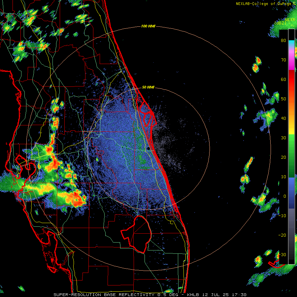The width and height of the screenshot is (297, 297).
Task: Click the 70 dBZ legend value
Action: coord(283,60)
